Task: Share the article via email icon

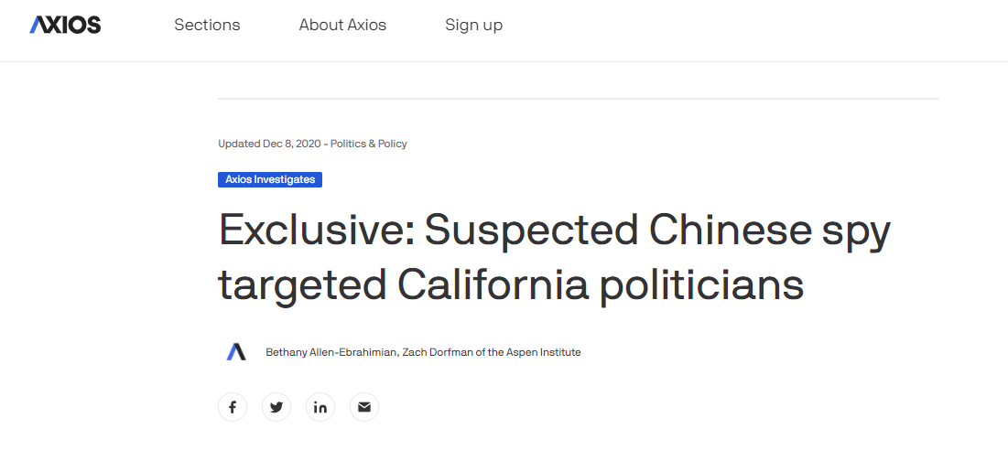Action: [x=364, y=407]
